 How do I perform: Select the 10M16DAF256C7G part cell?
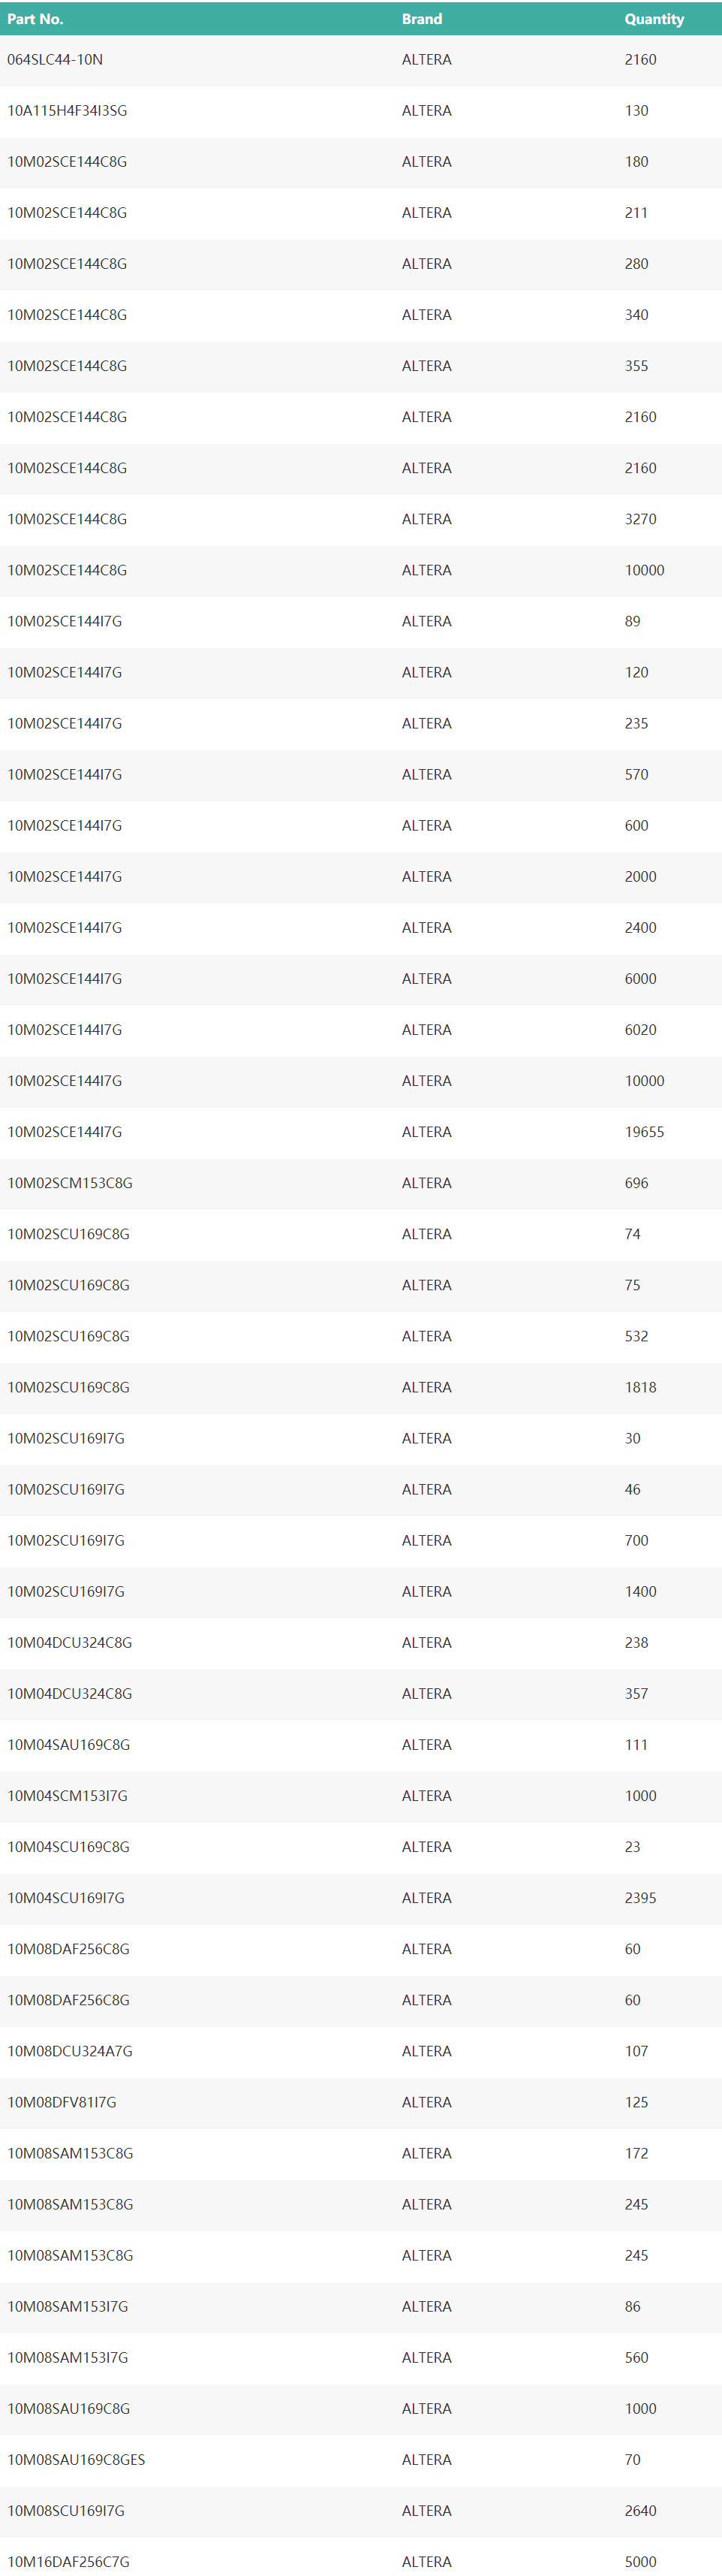click(68, 2562)
